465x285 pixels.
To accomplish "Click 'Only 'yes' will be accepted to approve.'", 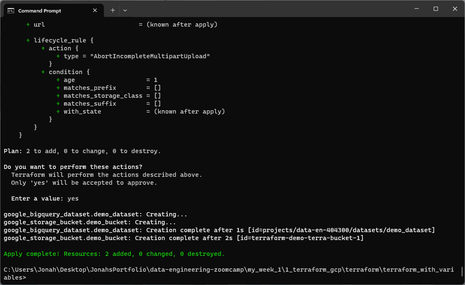I will (84, 183).
